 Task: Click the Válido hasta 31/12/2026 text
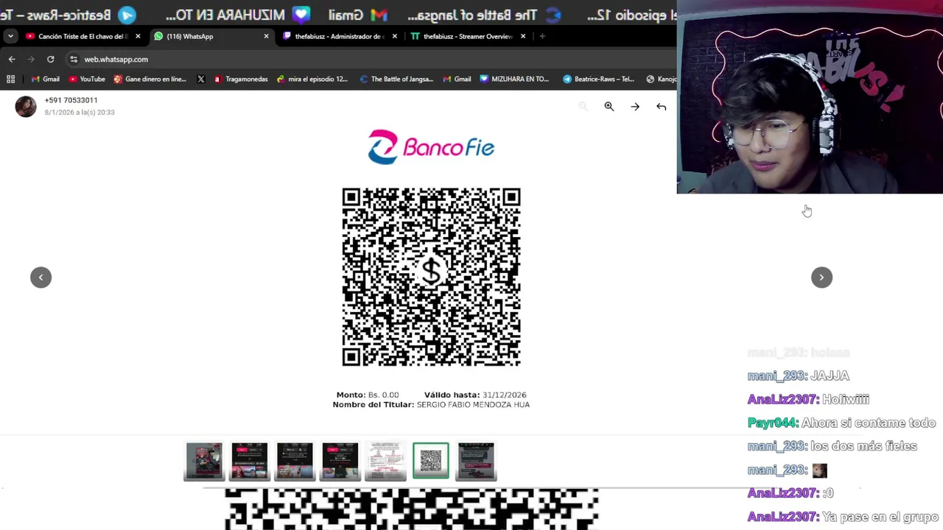475,395
